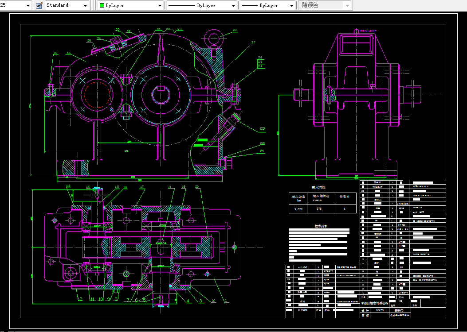The image size is (467, 332).
Task: Open the text style manager icon
Action: pos(39,5)
